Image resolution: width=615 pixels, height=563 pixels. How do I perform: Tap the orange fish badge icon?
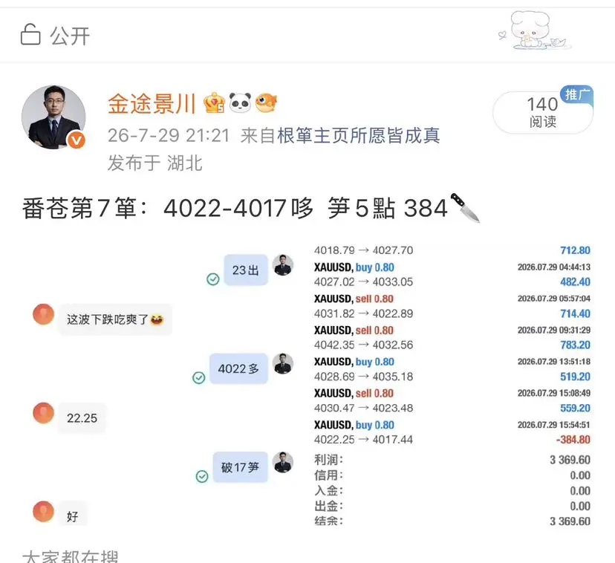[266, 102]
